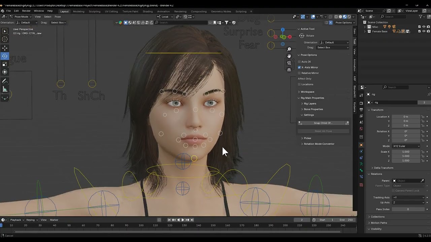This screenshot has height=242, width=431.
Task: Open the World properties tab icon
Action: click(361, 129)
